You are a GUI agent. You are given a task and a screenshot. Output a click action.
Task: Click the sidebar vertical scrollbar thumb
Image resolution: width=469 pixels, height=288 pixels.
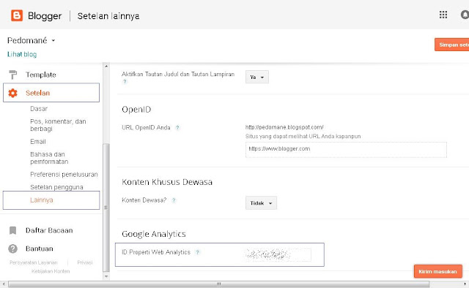pos(106,208)
